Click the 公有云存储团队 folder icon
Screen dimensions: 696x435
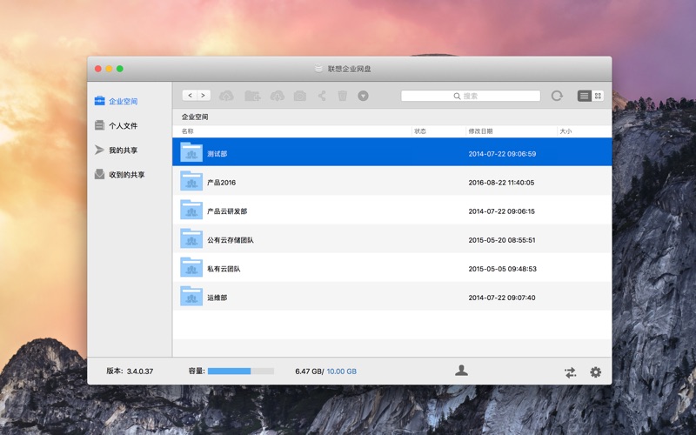click(191, 238)
